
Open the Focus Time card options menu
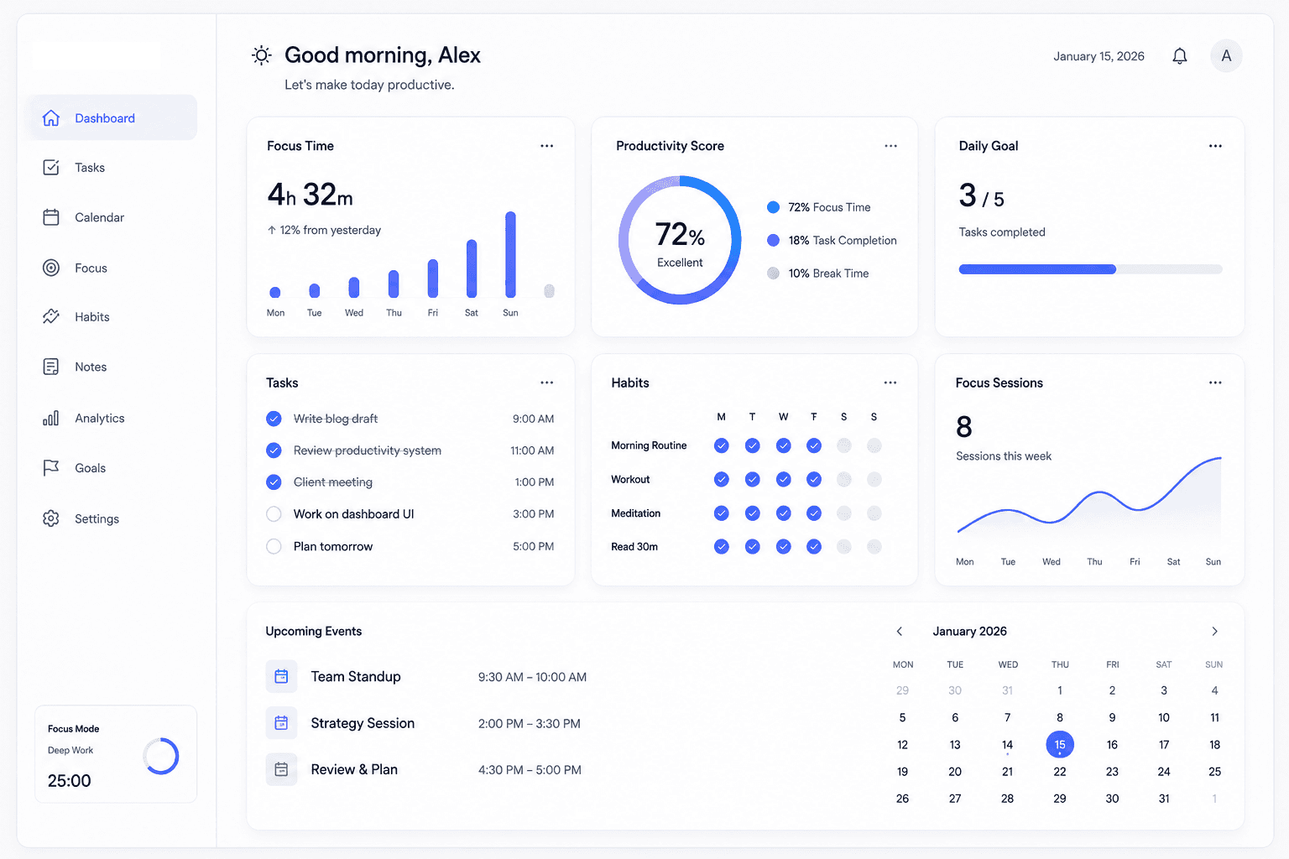pos(547,146)
